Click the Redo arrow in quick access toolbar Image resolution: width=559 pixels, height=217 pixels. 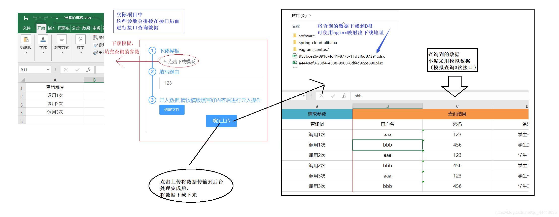pyautogui.click(x=46, y=18)
